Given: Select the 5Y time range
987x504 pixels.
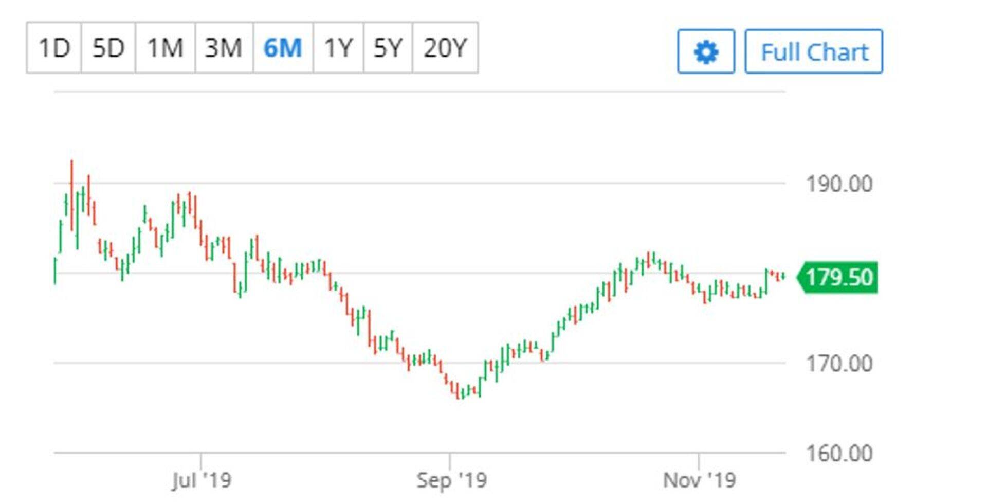Looking at the screenshot, I should [388, 48].
